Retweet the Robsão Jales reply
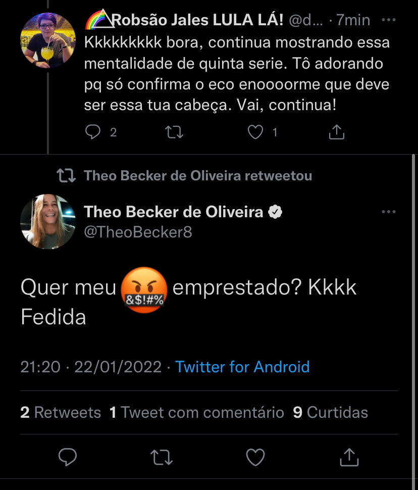This screenshot has height=490, width=418. [174, 132]
